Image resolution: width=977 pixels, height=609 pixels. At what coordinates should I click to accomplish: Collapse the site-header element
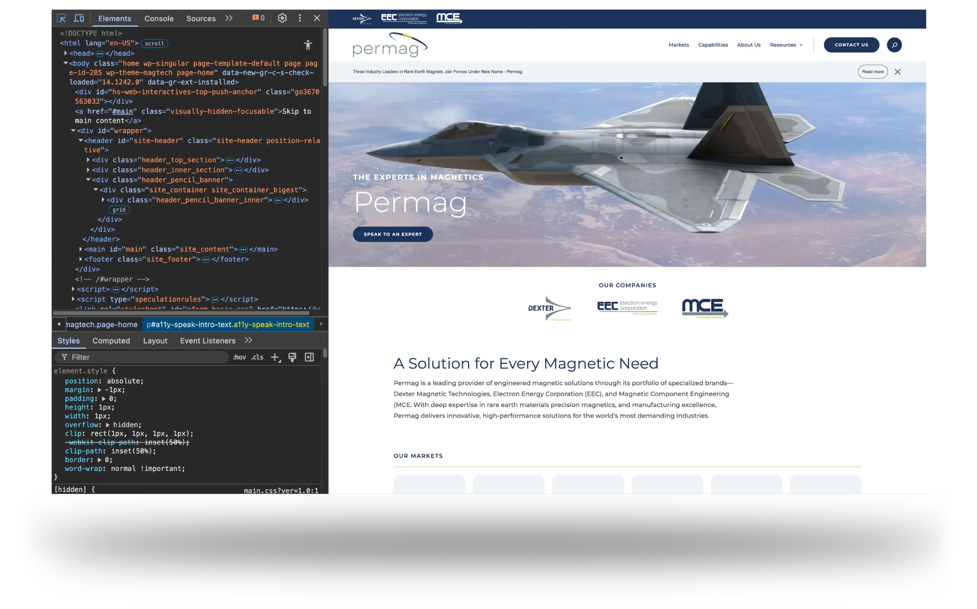[81, 141]
